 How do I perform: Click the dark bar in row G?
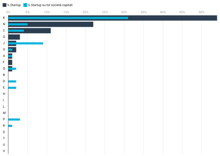tap(14, 37)
